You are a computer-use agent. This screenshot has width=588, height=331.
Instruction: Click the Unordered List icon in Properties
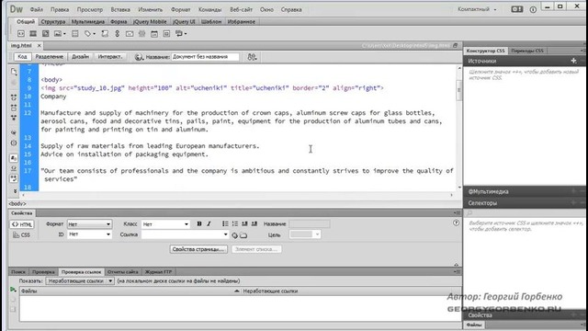coord(225,223)
